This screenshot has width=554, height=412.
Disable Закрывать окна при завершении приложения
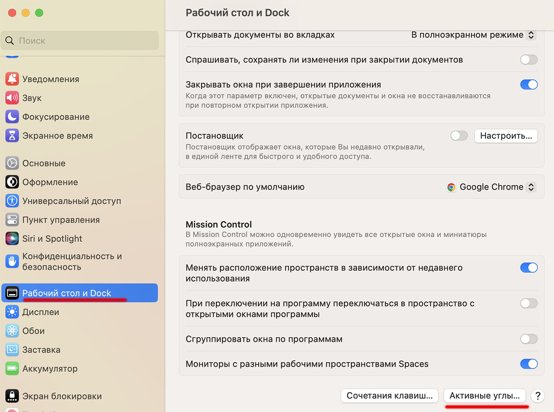[x=528, y=85]
